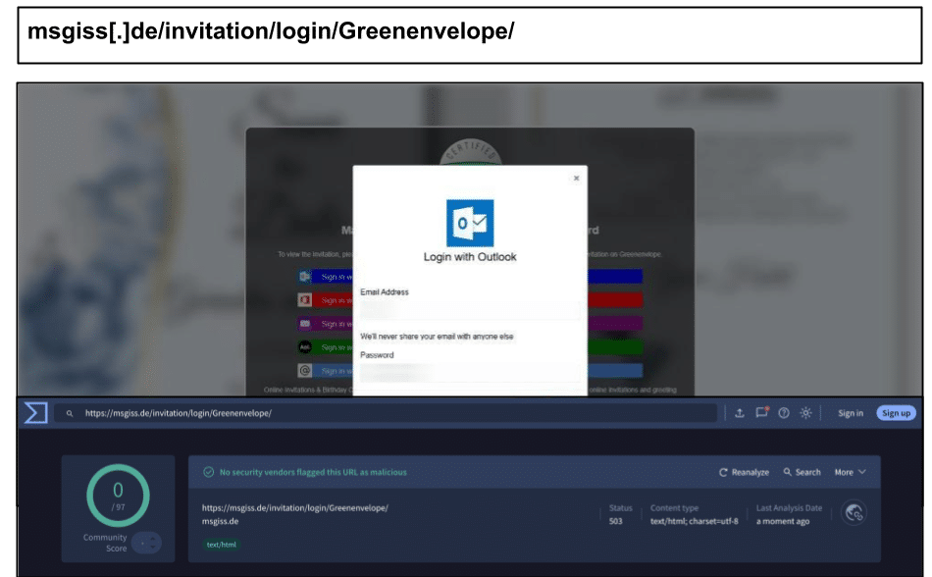Click the msgiss[.]de URL caption at top
The height and width of the screenshot is (577, 932).
[271, 30]
